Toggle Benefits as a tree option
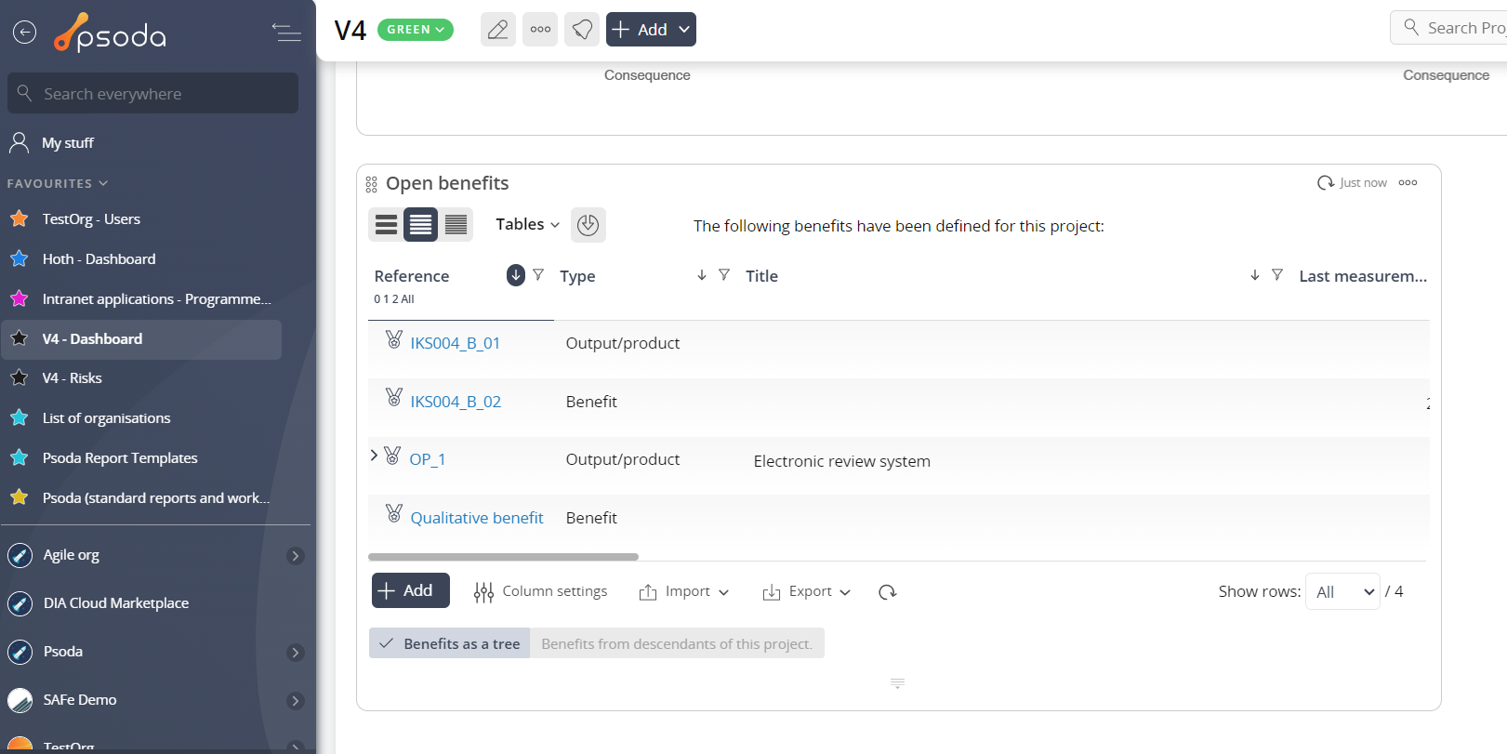The width and height of the screenshot is (1507, 754). pyautogui.click(x=450, y=643)
